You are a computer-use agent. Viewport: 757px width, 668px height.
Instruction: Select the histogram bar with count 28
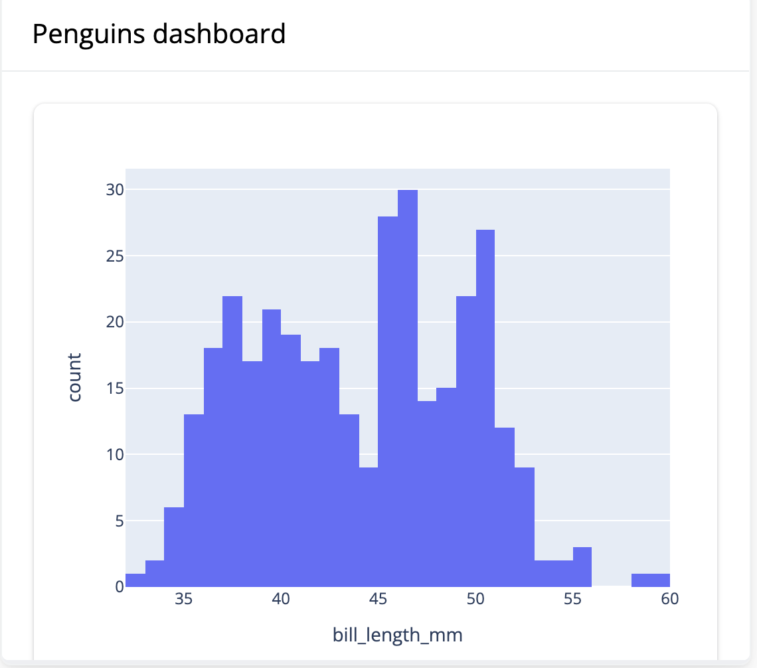click(388, 402)
